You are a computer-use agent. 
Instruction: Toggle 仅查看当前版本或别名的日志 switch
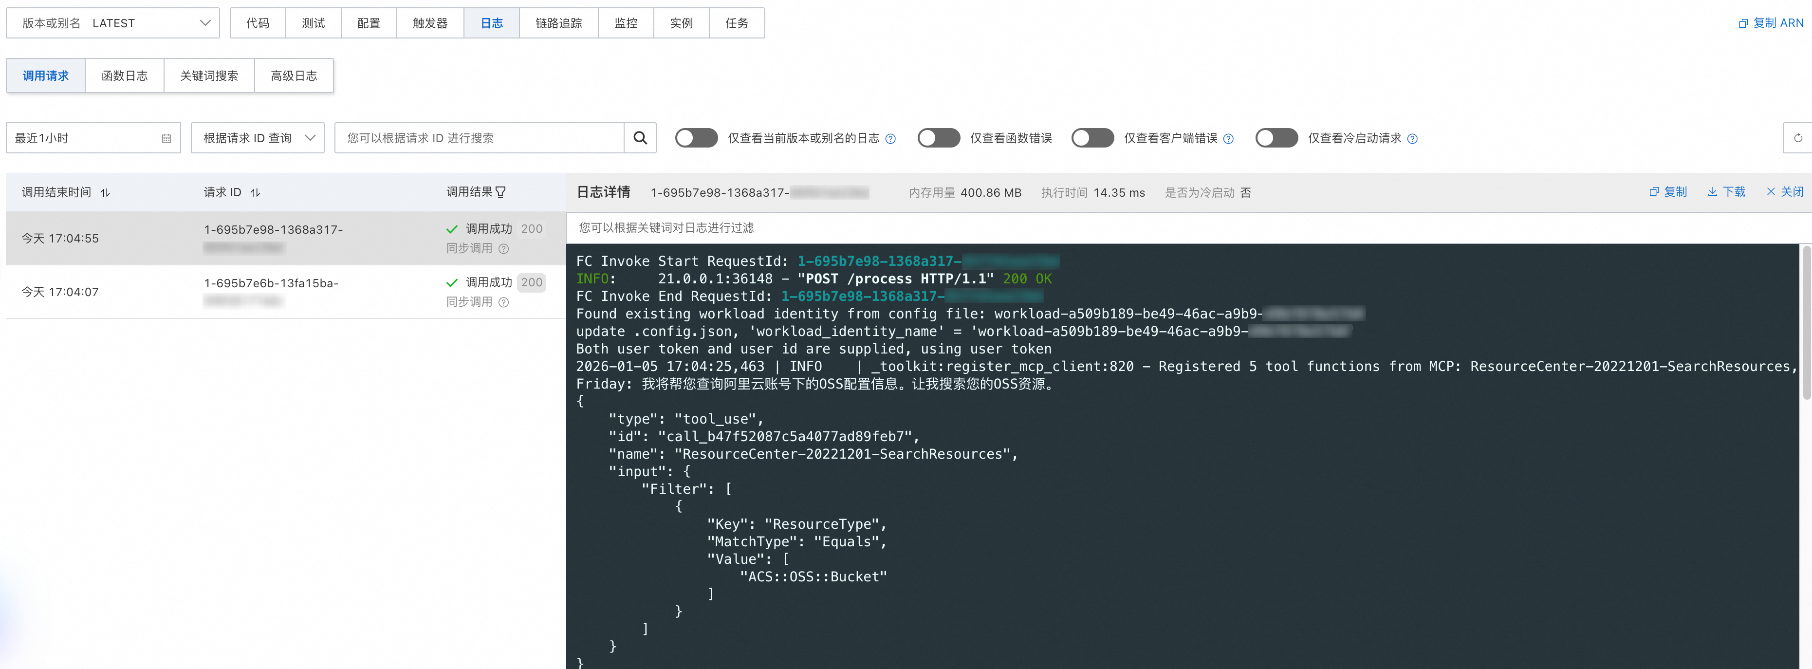(696, 138)
